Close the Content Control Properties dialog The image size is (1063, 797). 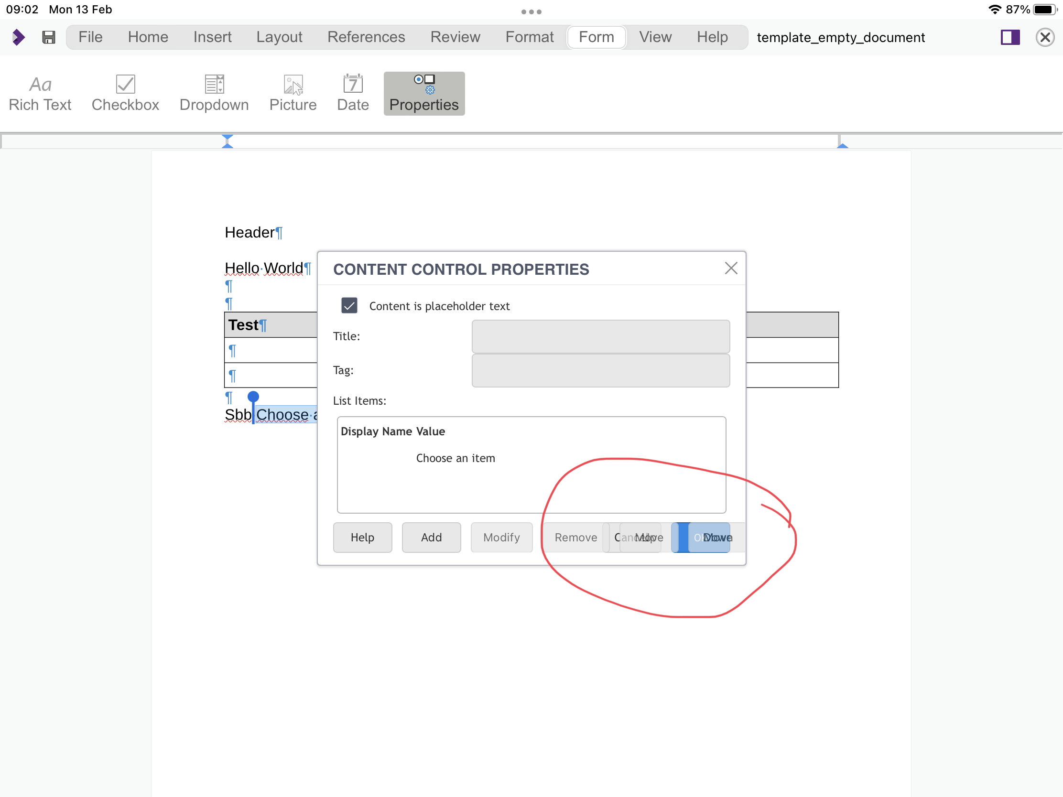click(x=731, y=268)
